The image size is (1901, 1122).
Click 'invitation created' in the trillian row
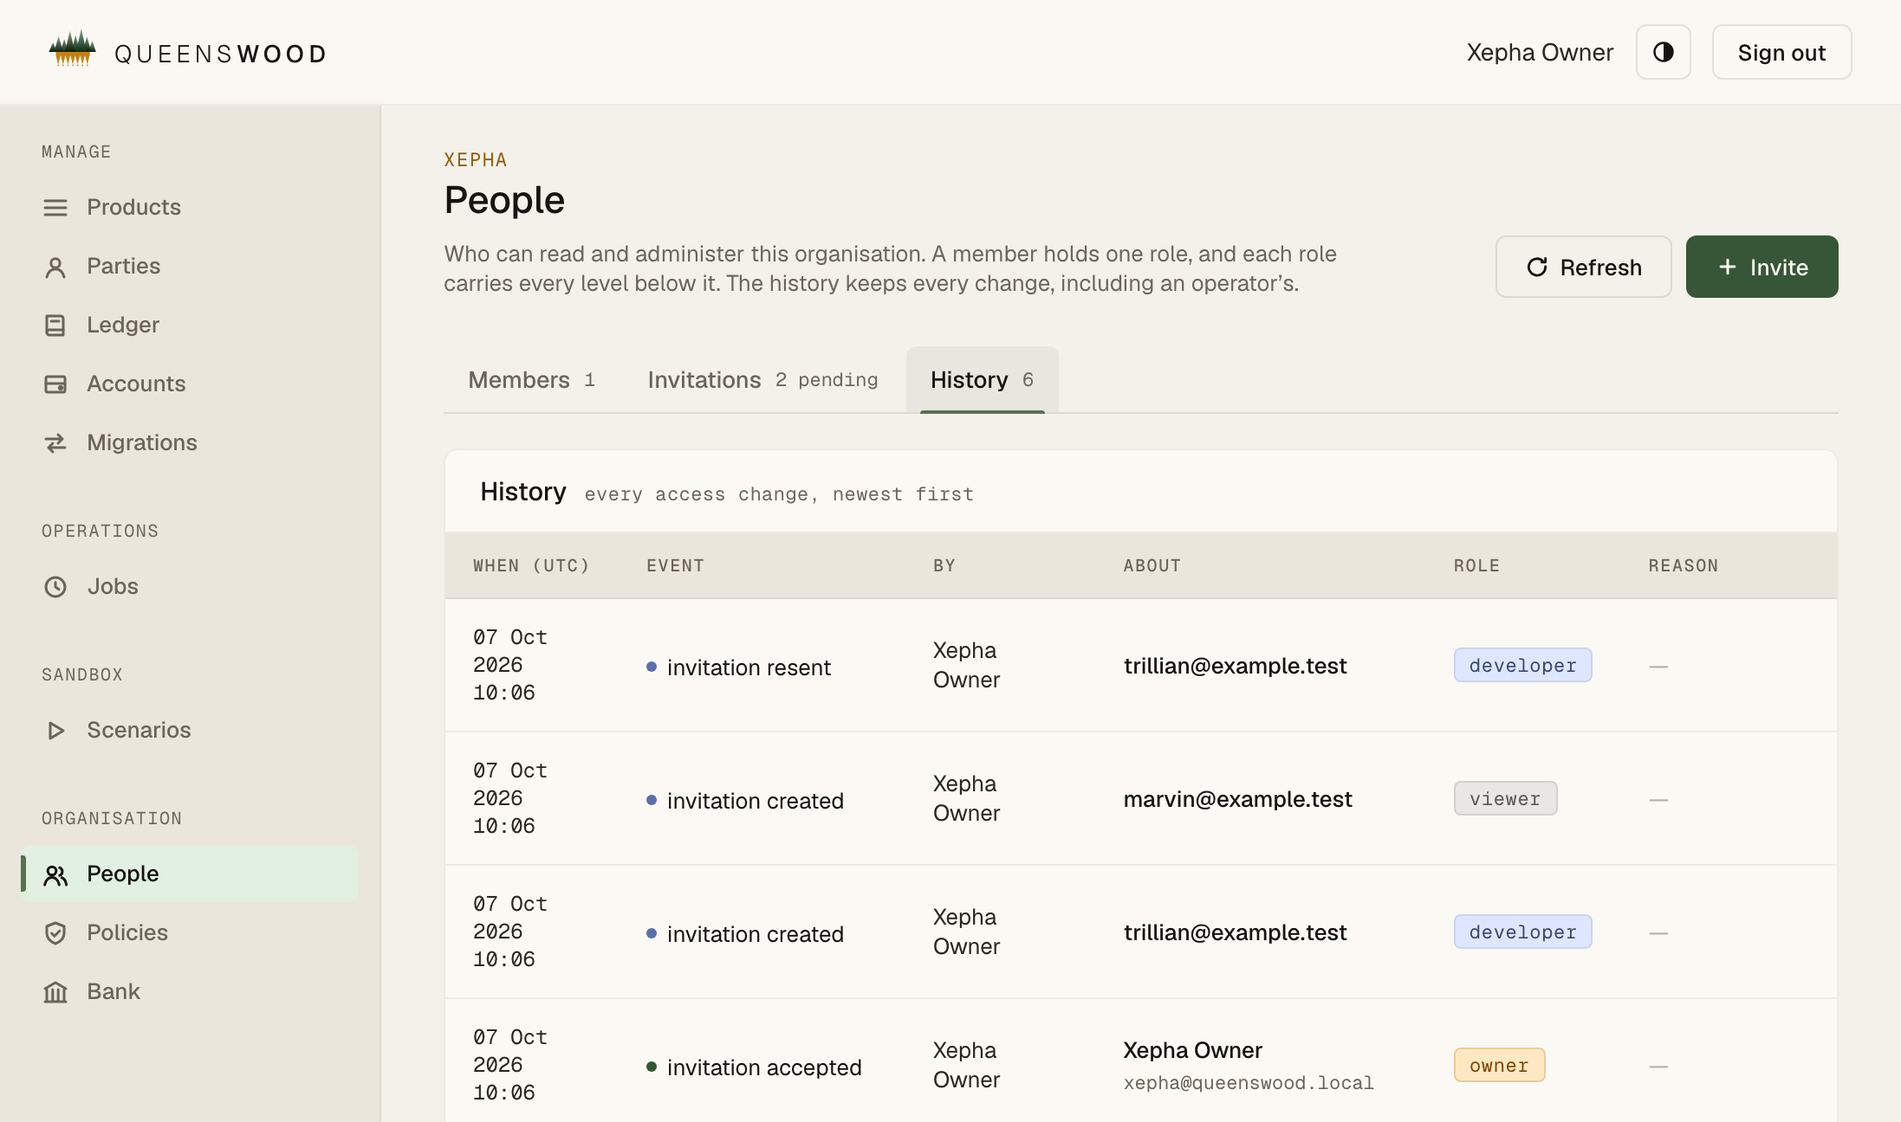click(755, 933)
